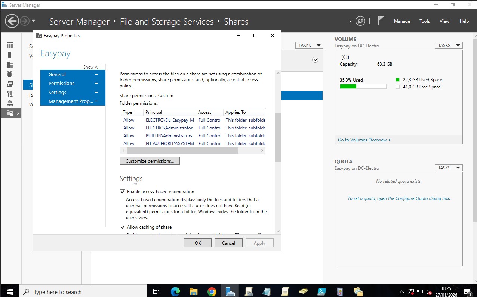
Task: Open the QUOTA panel TASKS dropdown
Action: tap(448, 168)
